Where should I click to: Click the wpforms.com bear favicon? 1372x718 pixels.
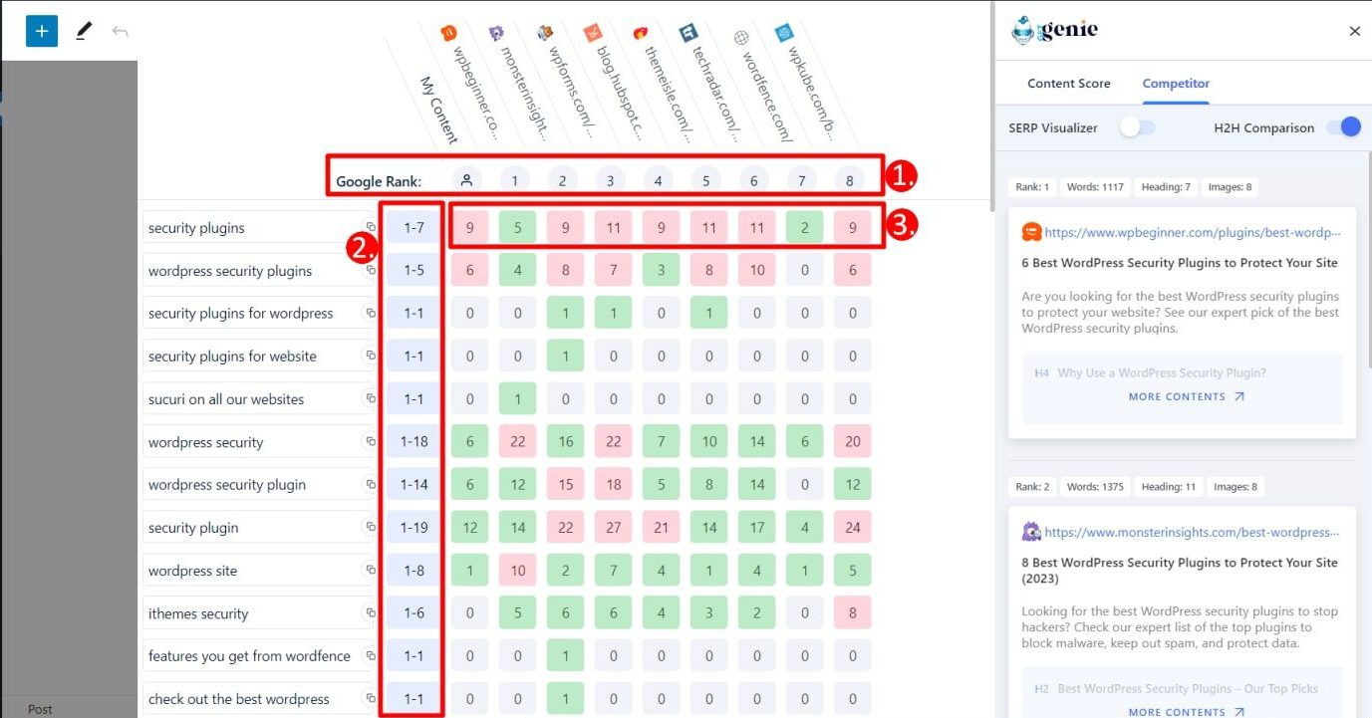click(x=544, y=32)
